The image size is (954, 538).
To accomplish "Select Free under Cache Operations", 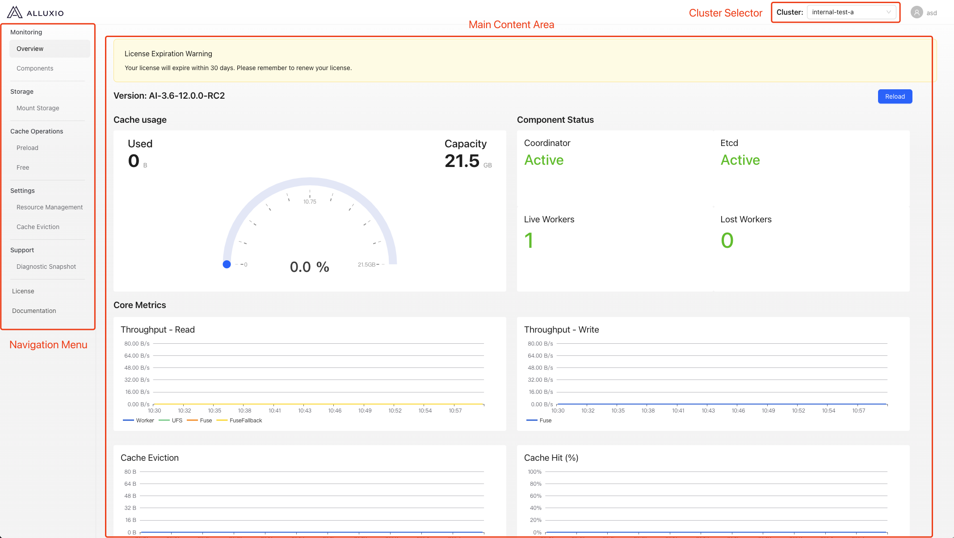I will click(23, 167).
